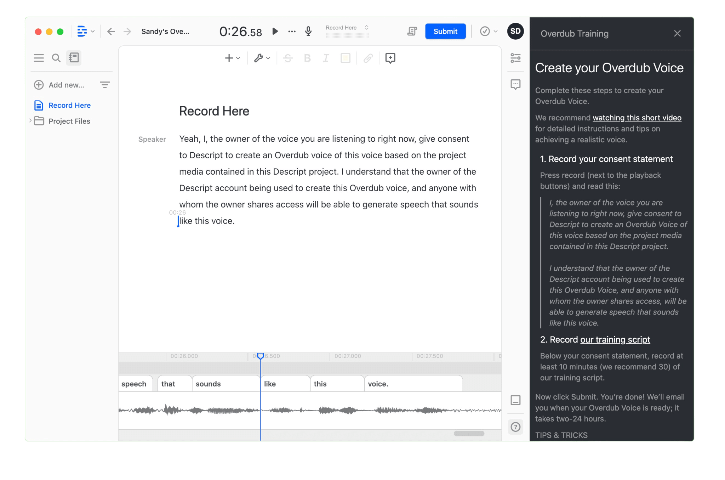Select the notebook view icon in sidebar
Image resolution: width=725 pixels, height=480 pixels.
coord(74,57)
